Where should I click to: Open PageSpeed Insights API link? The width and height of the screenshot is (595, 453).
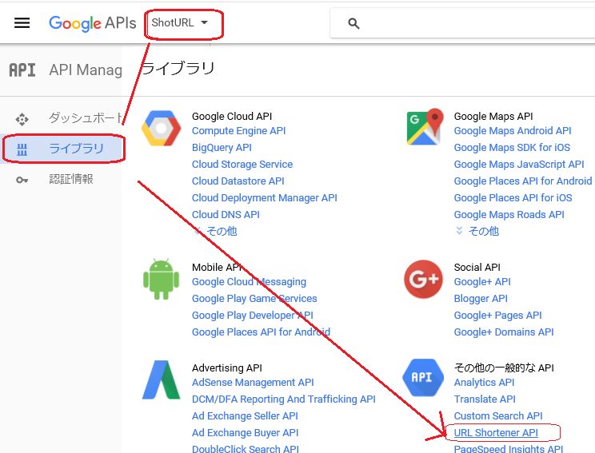point(509,449)
